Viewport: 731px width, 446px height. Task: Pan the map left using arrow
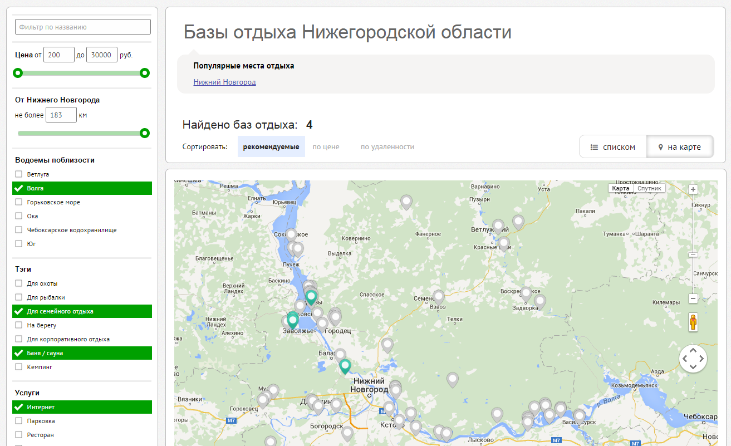click(685, 359)
